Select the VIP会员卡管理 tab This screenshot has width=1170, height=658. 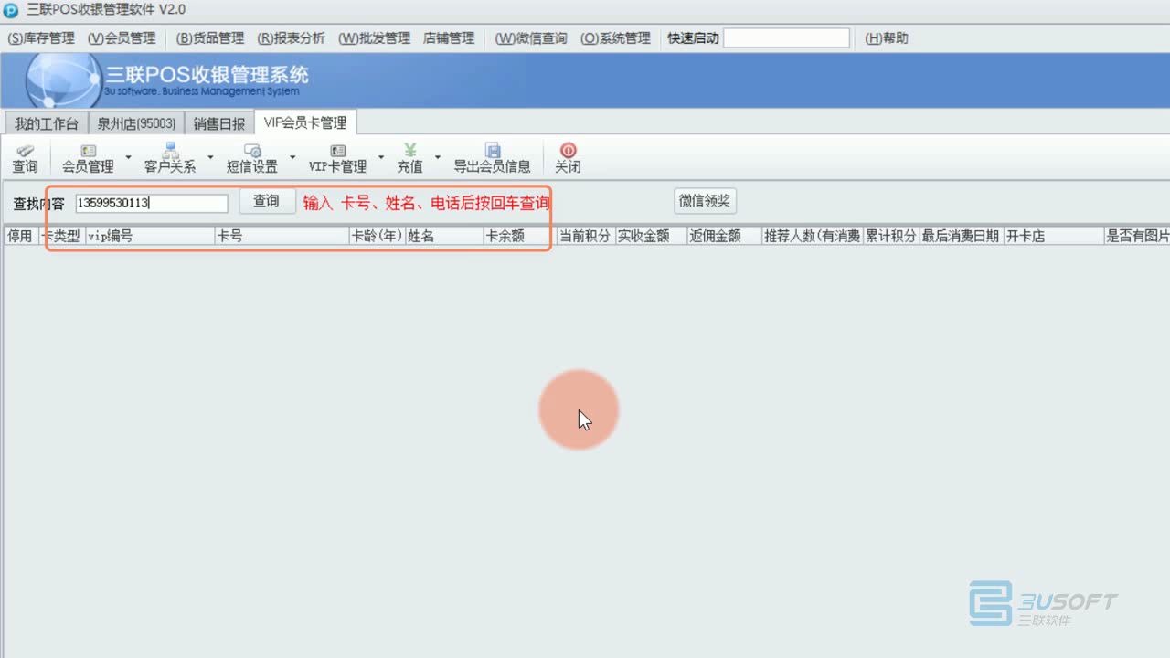tap(305, 122)
